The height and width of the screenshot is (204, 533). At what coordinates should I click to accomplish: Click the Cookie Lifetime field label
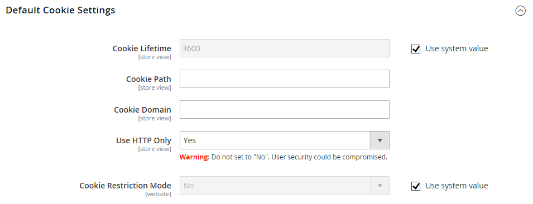pyautogui.click(x=142, y=48)
